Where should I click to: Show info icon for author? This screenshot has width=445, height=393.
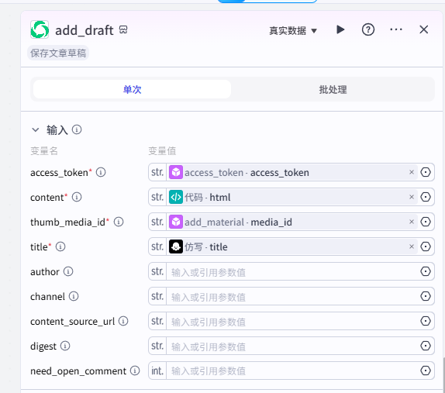68,271
